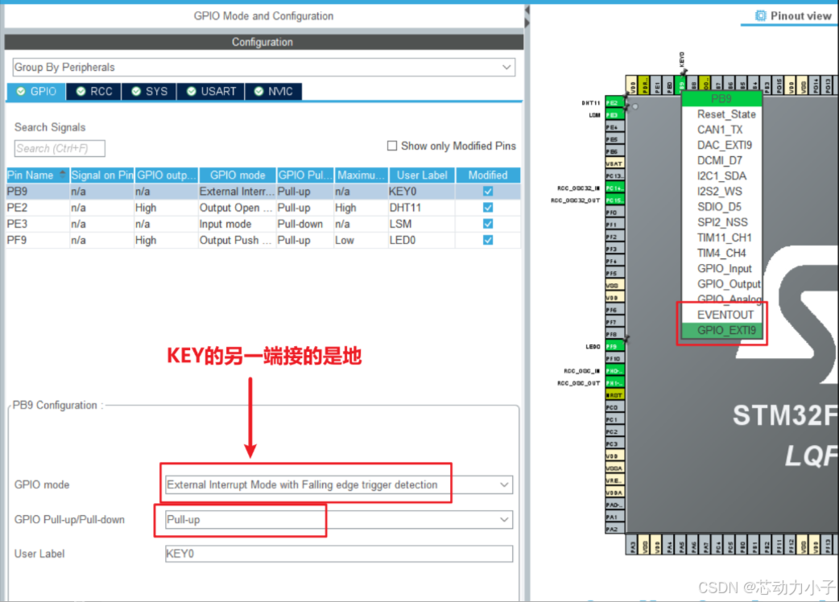The width and height of the screenshot is (839, 602).
Task: Switch to the USART tab
Action: 211,92
